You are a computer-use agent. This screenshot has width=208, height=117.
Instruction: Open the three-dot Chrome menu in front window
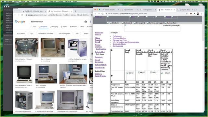[201, 14]
